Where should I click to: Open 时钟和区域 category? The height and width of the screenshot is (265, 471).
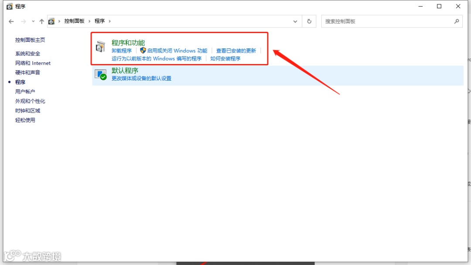click(27, 111)
